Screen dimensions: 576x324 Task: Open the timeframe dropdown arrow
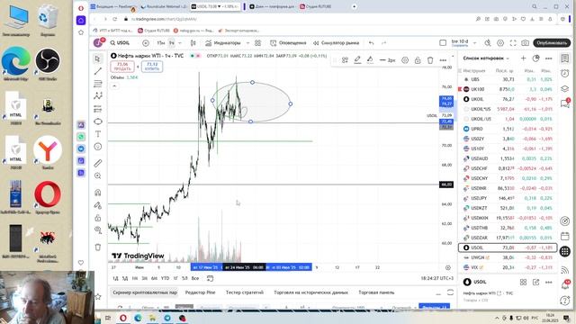coord(180,43)
